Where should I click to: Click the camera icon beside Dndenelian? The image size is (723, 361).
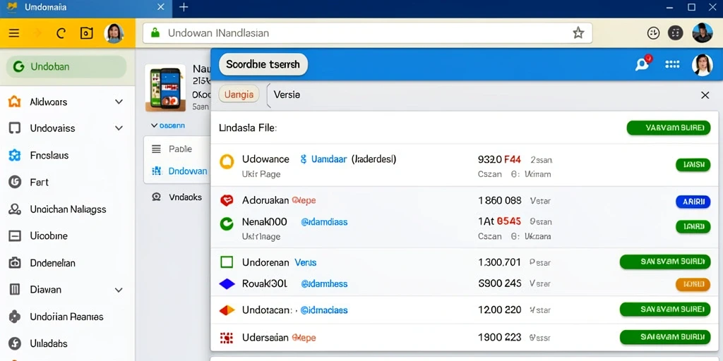coord(15,263)
